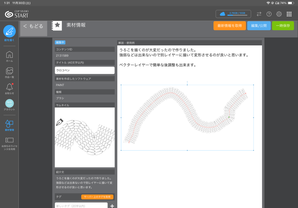The width and height of the screenshot is (298, 208).
Task: Open the settings gear icon
Action: (279, 14)
